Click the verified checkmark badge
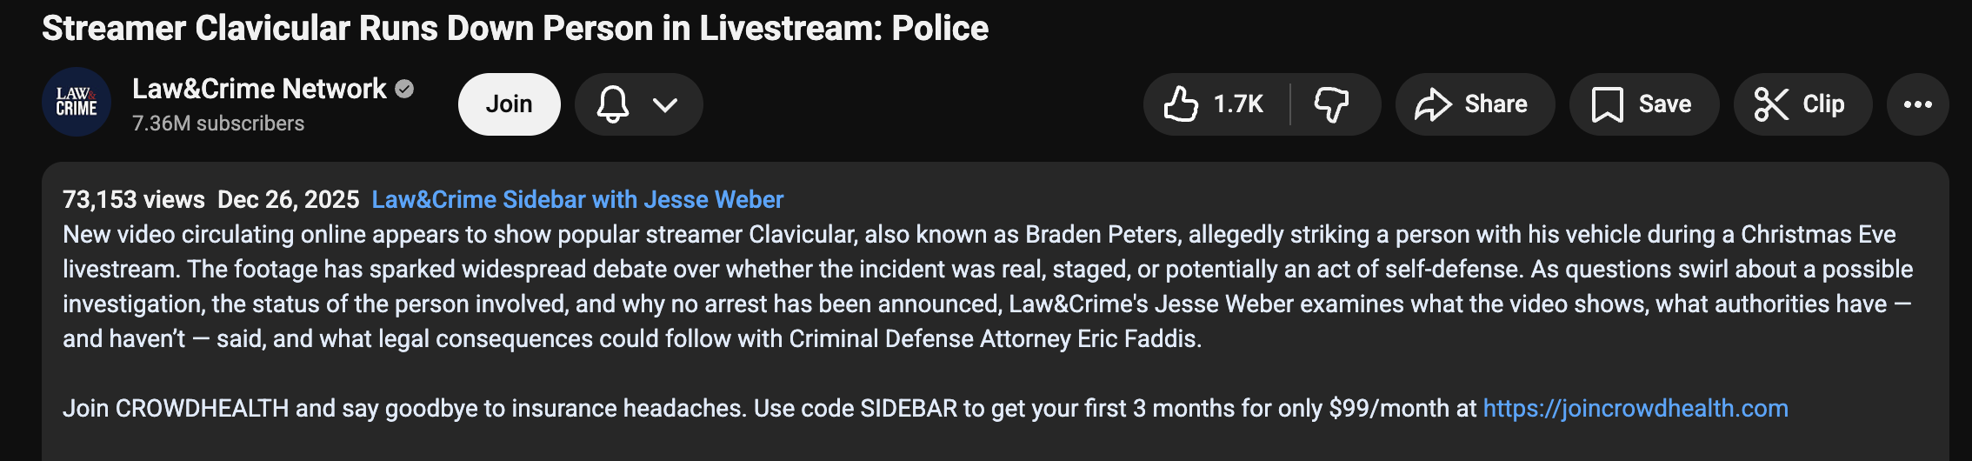The height and width of the screenshot is (461, 1972). click(404, 89)
